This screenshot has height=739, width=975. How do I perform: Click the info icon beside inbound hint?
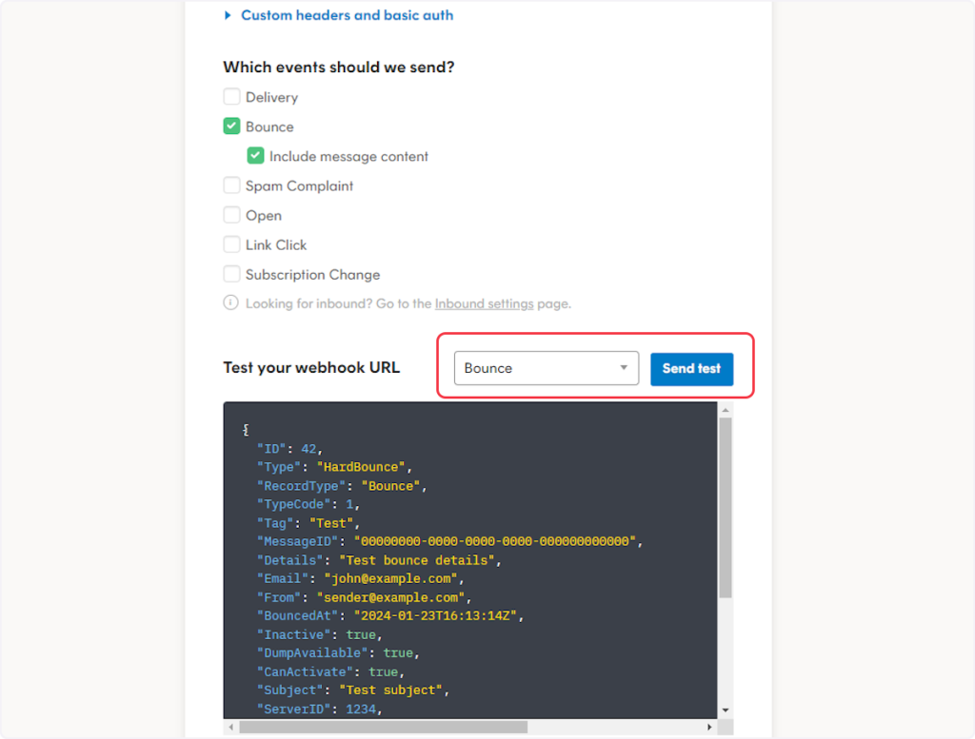pos(230,303)
